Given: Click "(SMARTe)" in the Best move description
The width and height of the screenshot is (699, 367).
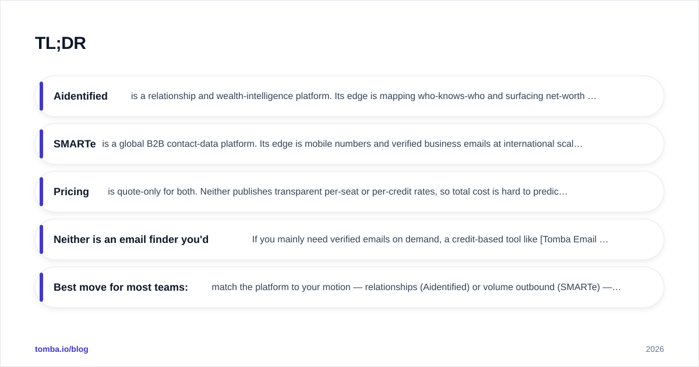Looking at the screenshot, I should click(x=578, y=287).
